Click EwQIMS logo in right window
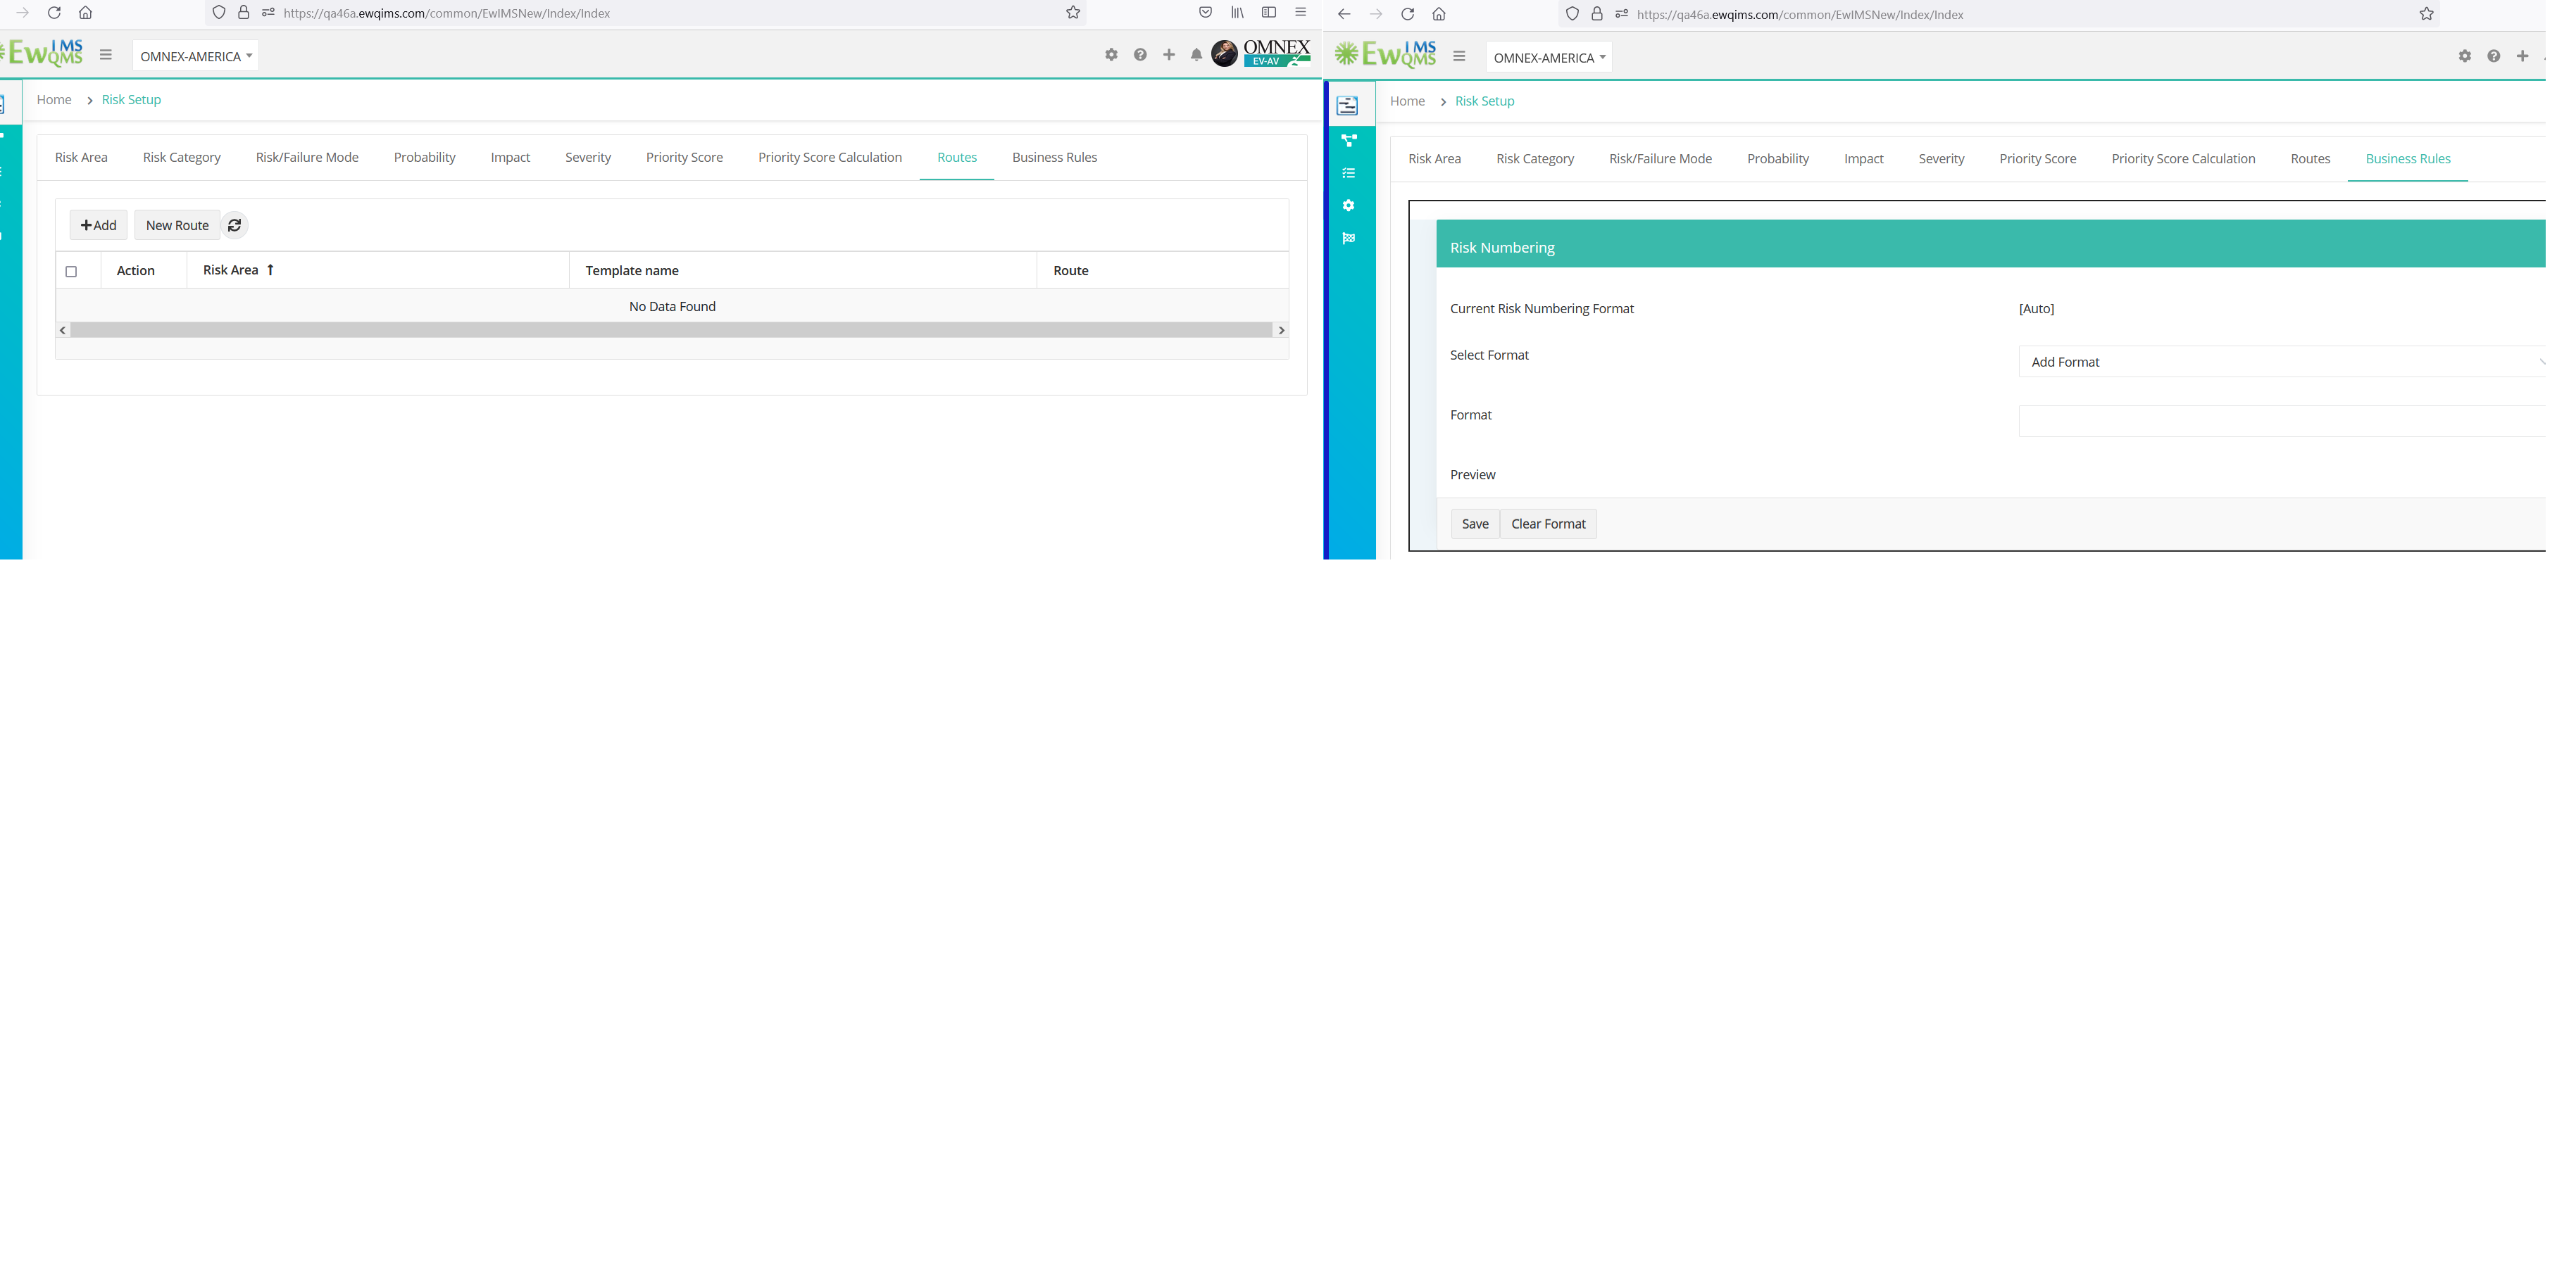Viewport: 2576px width, 1271px height. (1385, 55)
